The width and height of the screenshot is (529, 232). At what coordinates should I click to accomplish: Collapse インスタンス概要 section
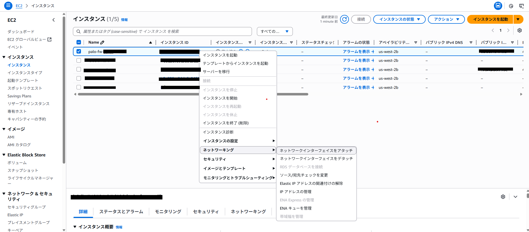click(75, 227)
